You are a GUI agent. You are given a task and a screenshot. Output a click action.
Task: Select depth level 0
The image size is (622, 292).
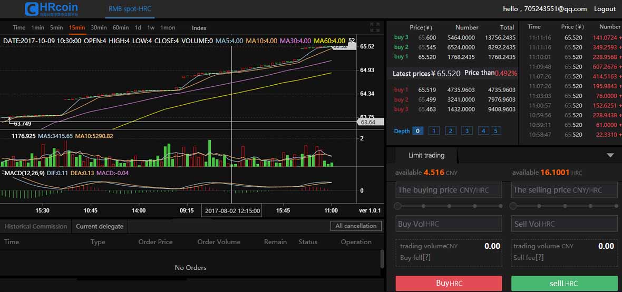click(x=417, y=131)
